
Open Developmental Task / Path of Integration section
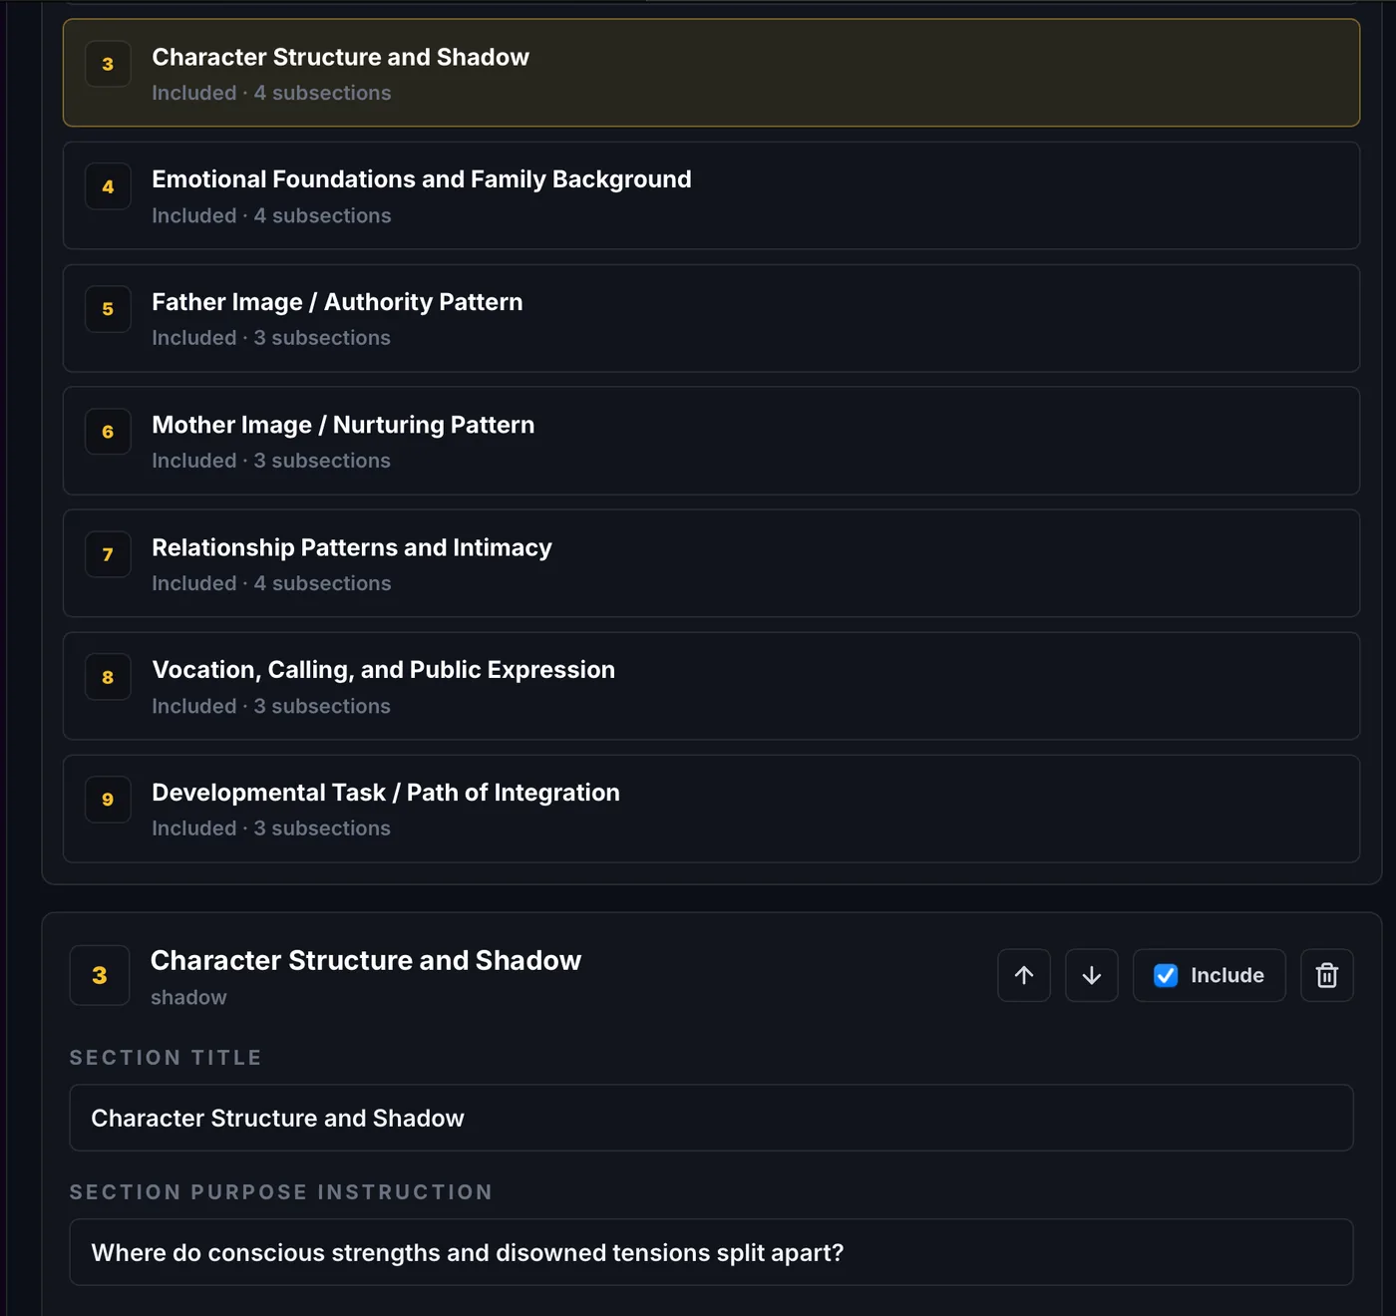tap(711, 809)
